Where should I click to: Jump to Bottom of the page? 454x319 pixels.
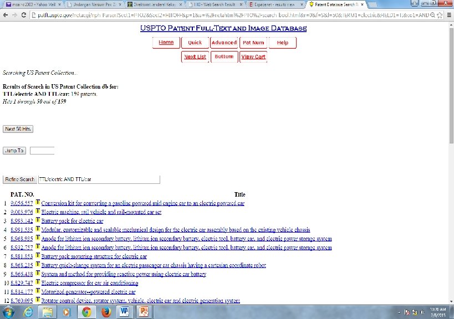pyautogui.click(x=224, y=56)
